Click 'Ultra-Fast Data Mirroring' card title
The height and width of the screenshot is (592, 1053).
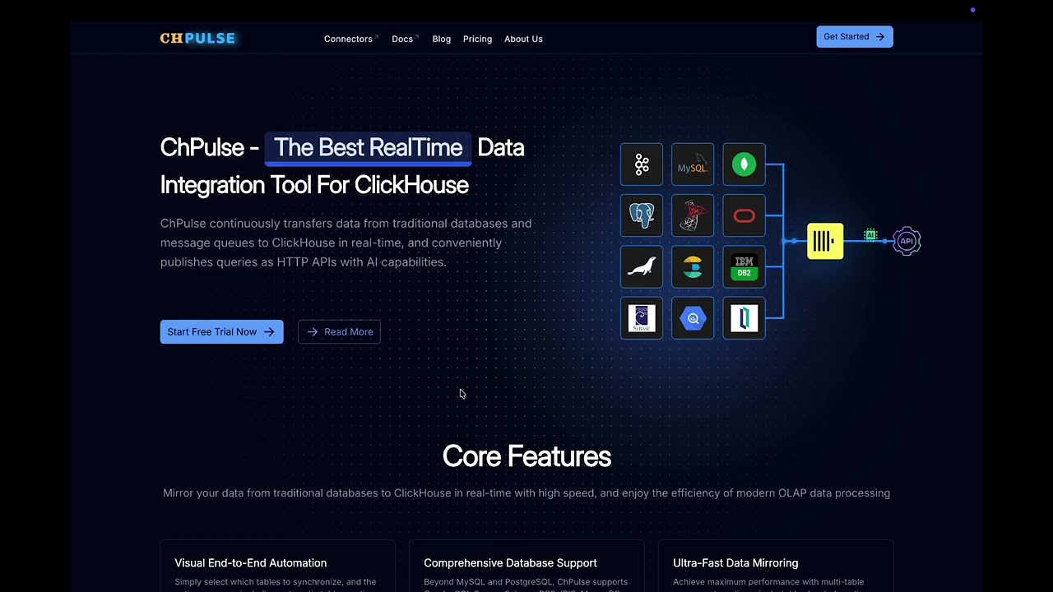point(735,563)
